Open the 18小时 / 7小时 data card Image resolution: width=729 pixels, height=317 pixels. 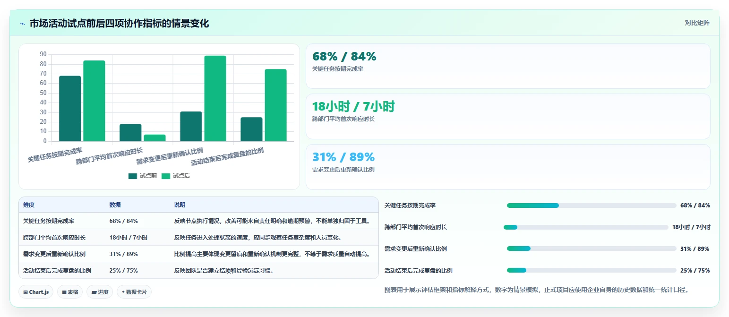[x=508, y=116]
